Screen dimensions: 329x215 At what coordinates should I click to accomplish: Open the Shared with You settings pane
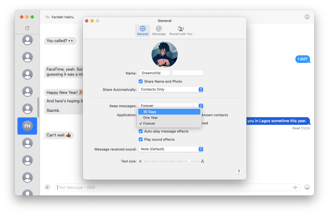(x=181, y=30)
